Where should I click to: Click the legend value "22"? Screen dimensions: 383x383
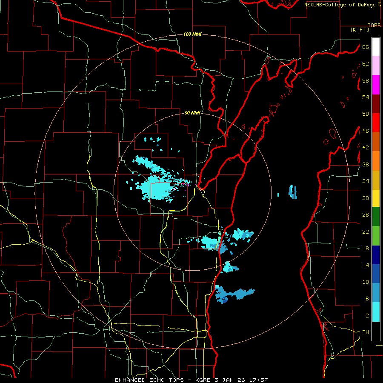(366, 232)
